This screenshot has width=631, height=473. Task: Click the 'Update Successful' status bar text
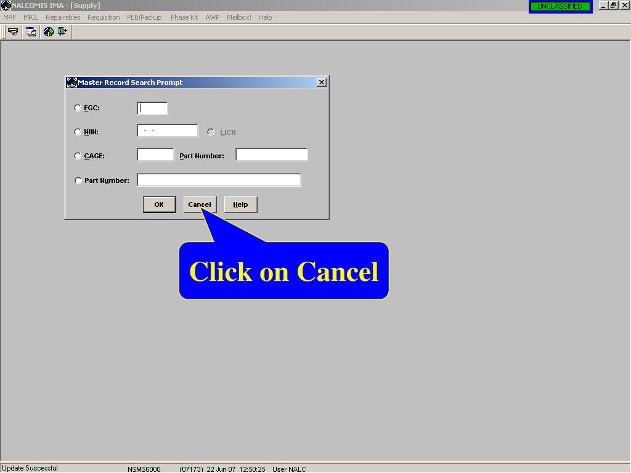30,468
